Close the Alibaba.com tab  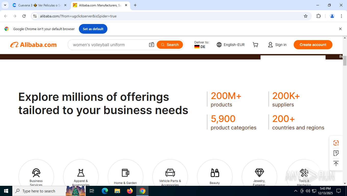click(x=126, y=5)
